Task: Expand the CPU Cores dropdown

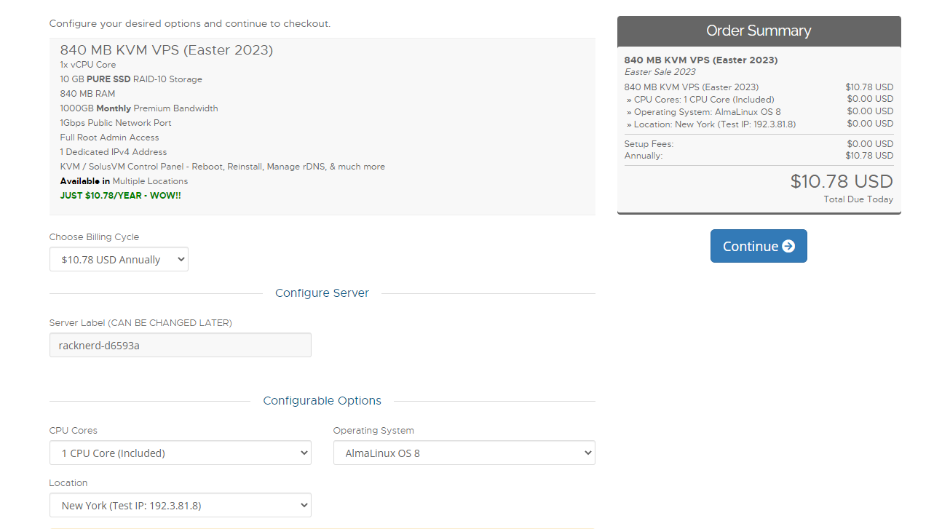Action: (180, 453)
